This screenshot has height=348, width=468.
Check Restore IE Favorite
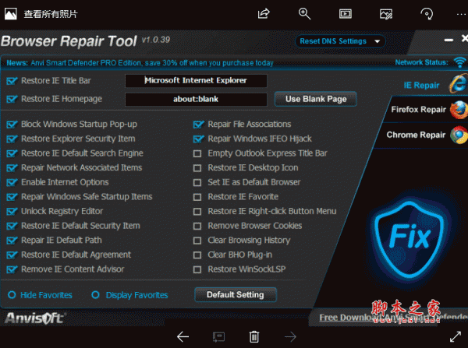(197, 197)
